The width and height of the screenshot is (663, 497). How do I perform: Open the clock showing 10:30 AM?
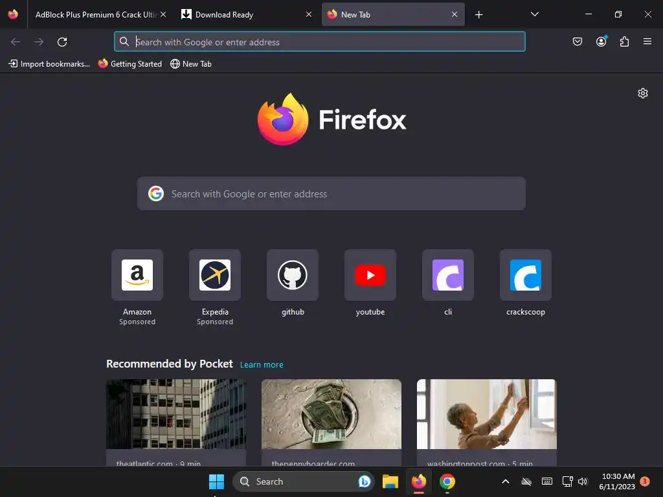point(617,481)
